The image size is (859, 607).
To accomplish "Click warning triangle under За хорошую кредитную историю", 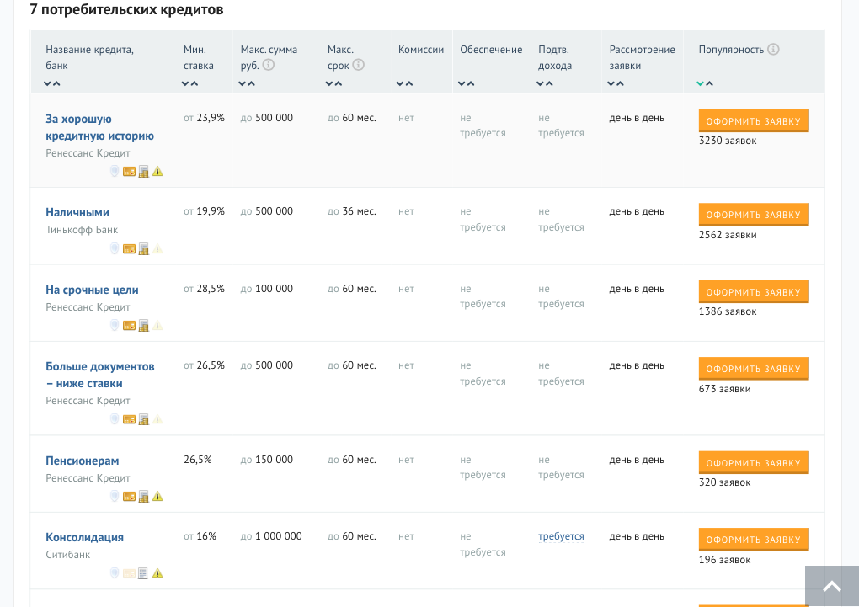I will pos(157,172).
